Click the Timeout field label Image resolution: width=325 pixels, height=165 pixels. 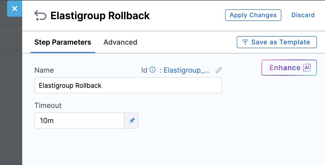point(48,105)
